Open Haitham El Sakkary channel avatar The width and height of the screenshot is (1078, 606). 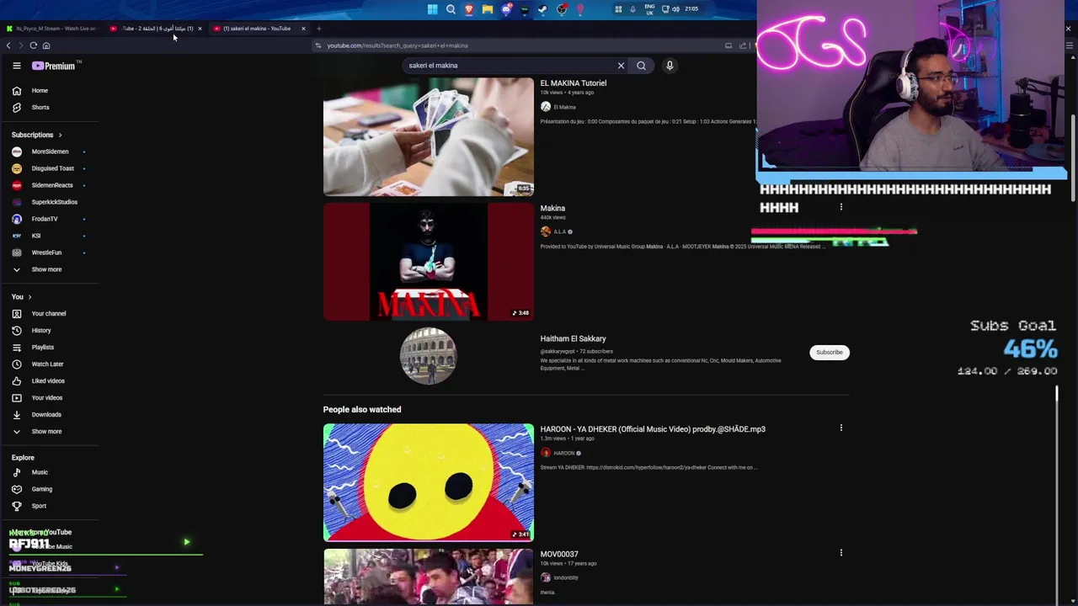pos(428,356)
